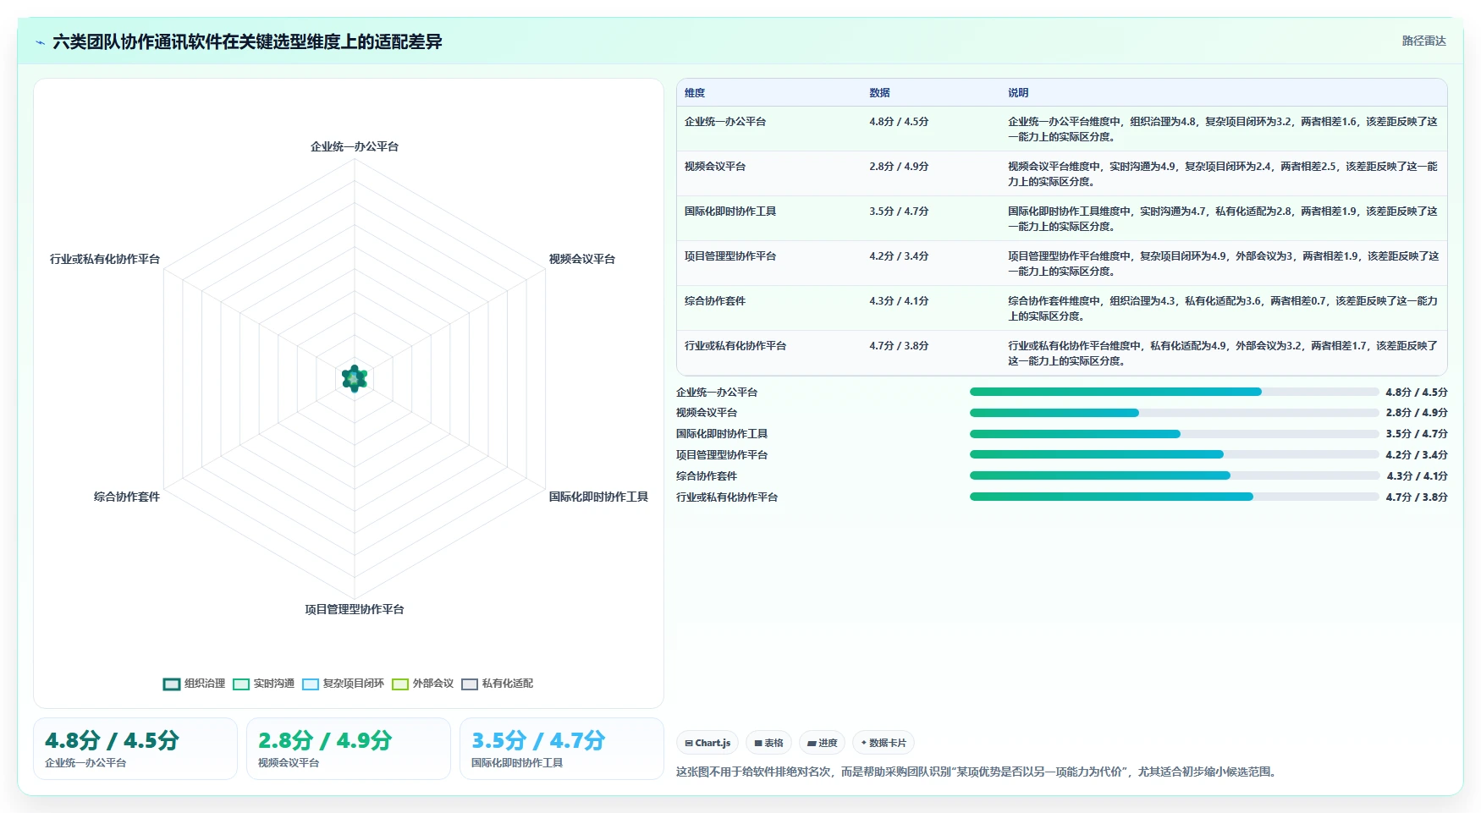Screen dimensions: 1481x813
Task: Click table value 4.3分 / 4.1分
Action: click(899, 301)
